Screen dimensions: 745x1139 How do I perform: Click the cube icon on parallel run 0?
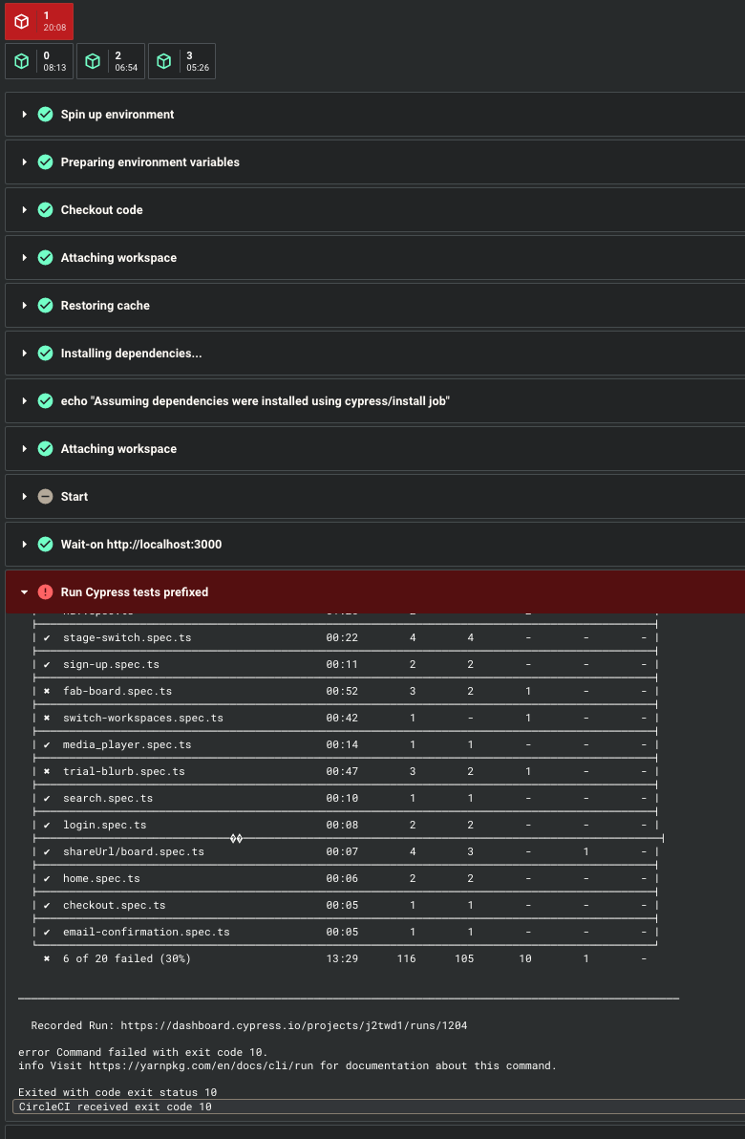pyautogui.click(x=21, y=60)
